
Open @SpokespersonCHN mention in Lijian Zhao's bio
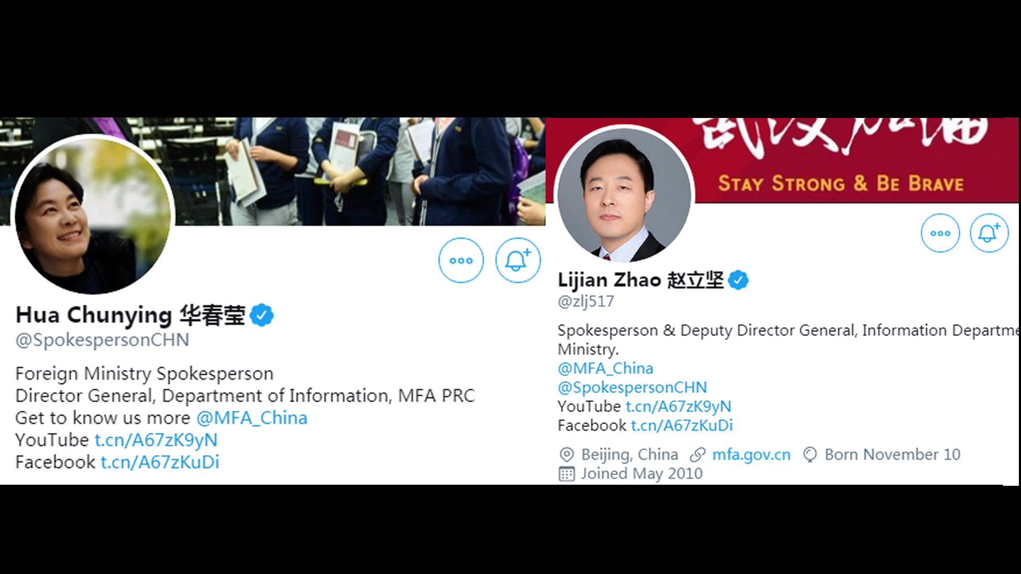(x=632, y=387)
